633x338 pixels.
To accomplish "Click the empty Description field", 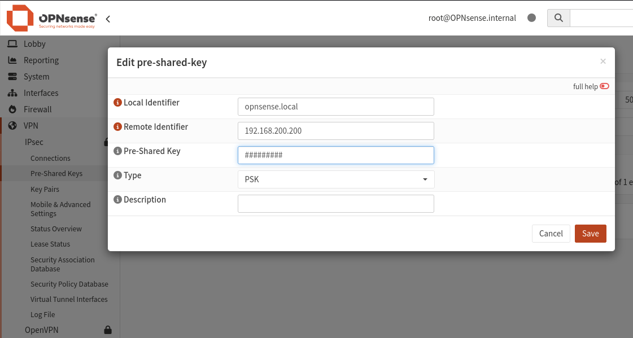I will pyautogui.click(x=336, y=204).
